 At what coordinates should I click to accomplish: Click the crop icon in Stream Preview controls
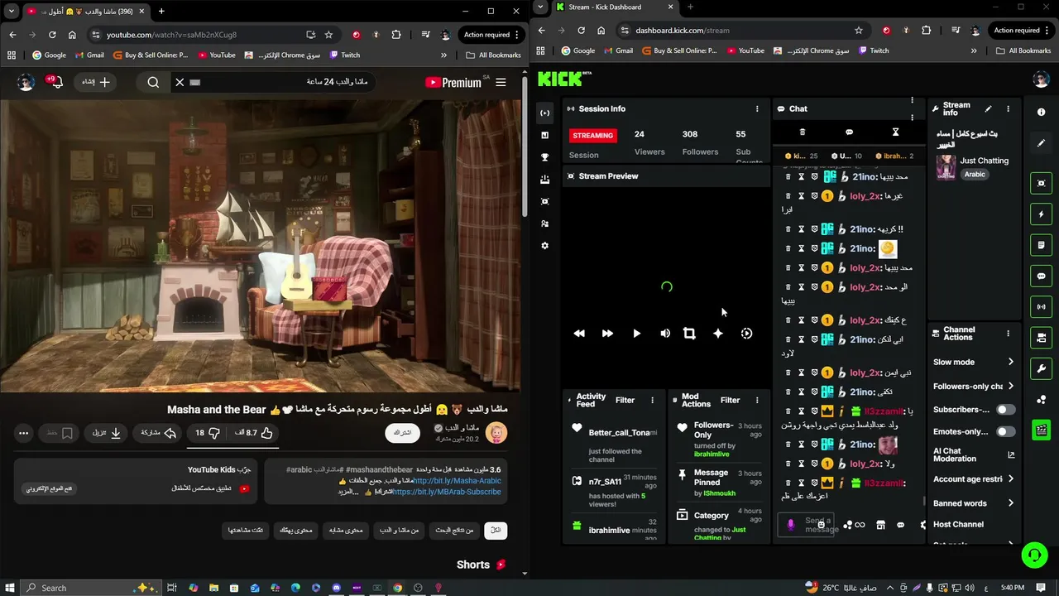pyautogui.click(x=689, y=333)
